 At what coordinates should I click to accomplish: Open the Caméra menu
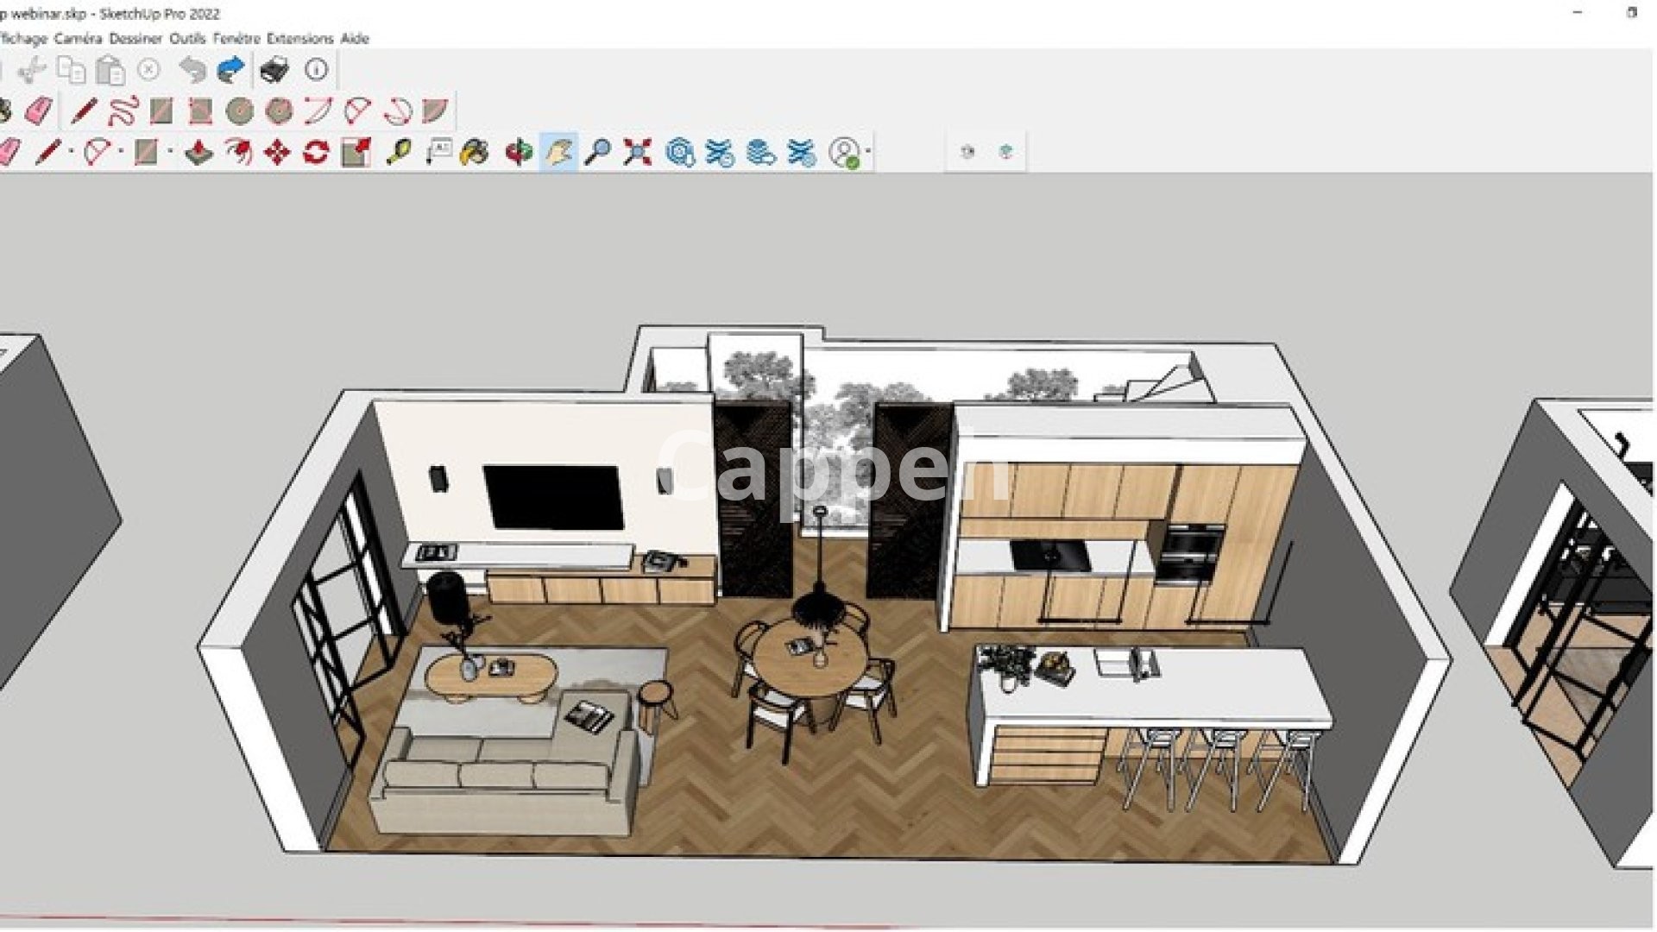[78, 38]
